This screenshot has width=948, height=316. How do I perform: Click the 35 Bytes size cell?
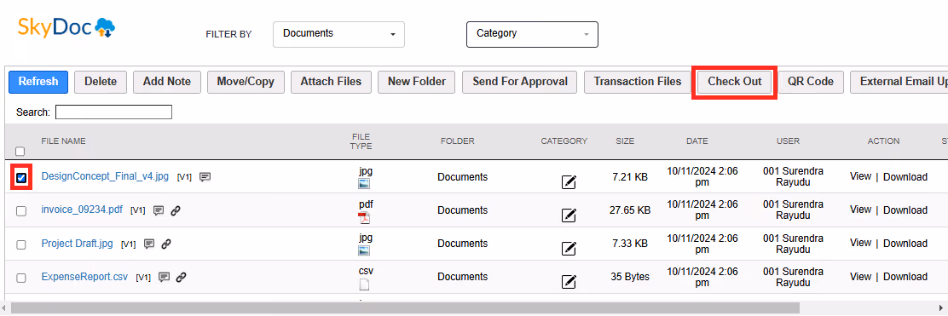coord(630,277)
